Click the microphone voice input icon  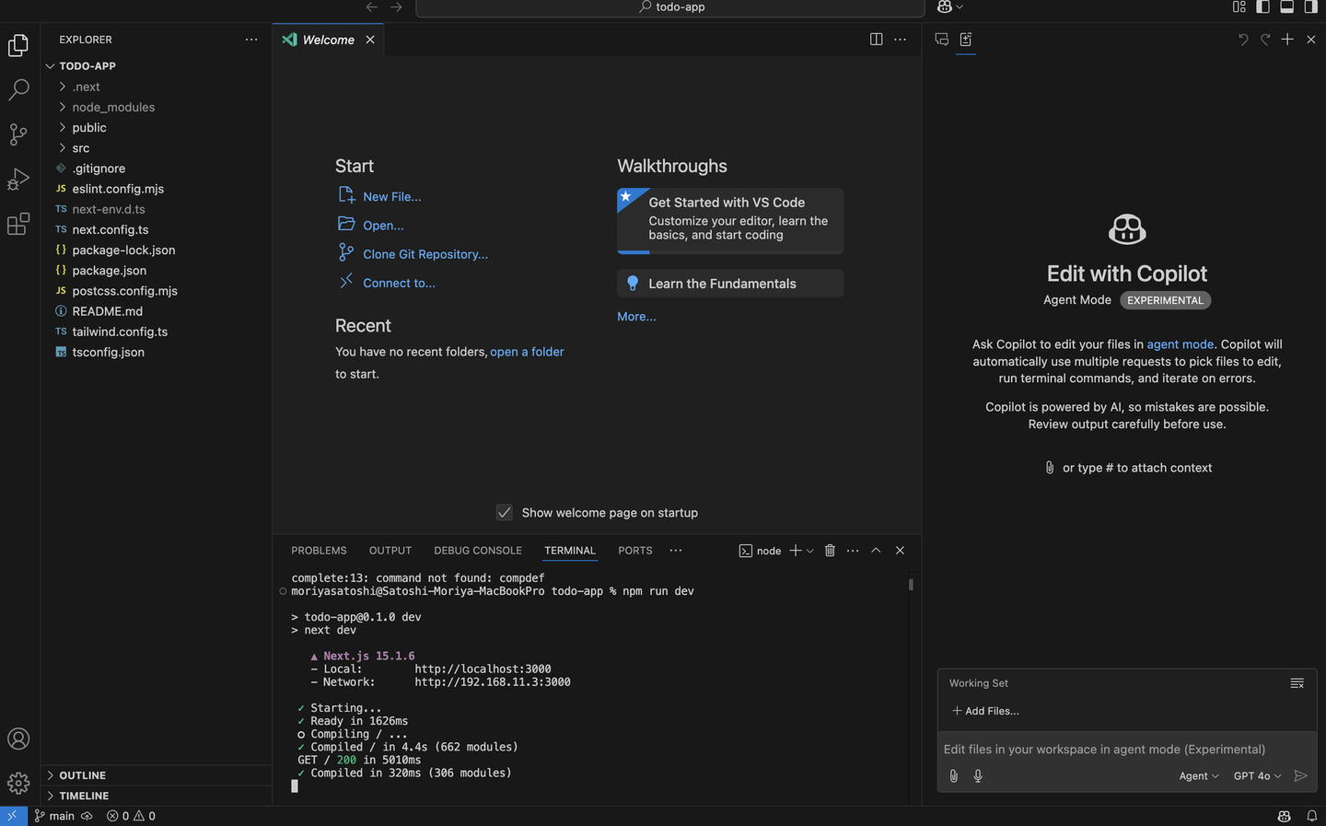pyautogui.click(x=978, y=776)
